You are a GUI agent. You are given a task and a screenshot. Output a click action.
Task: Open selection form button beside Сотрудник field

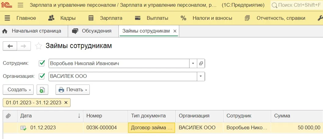[201, 63]
